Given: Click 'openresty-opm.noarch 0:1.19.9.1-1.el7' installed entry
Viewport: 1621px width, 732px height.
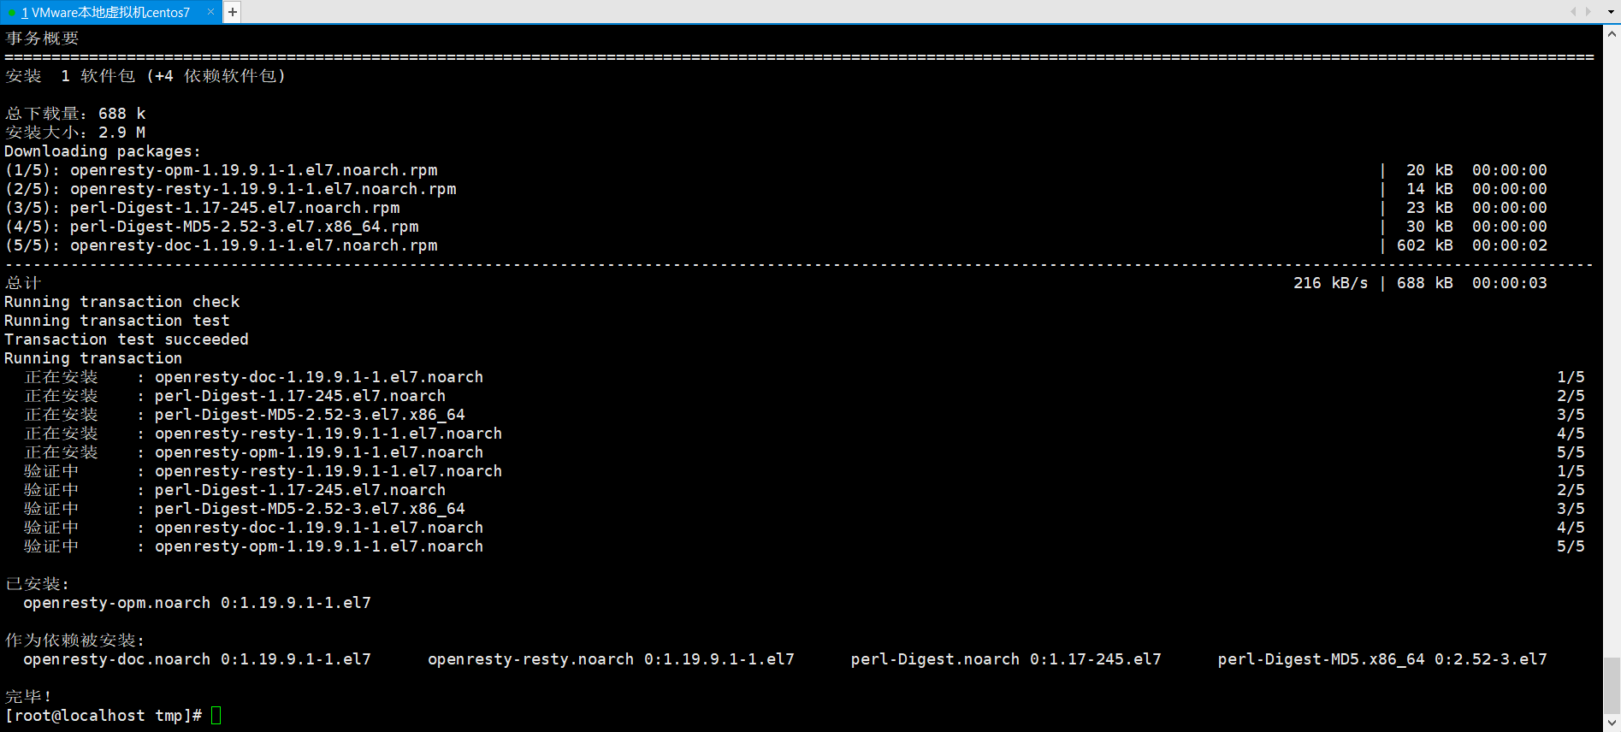Looking at the screenshot, I should coord(198,603).
